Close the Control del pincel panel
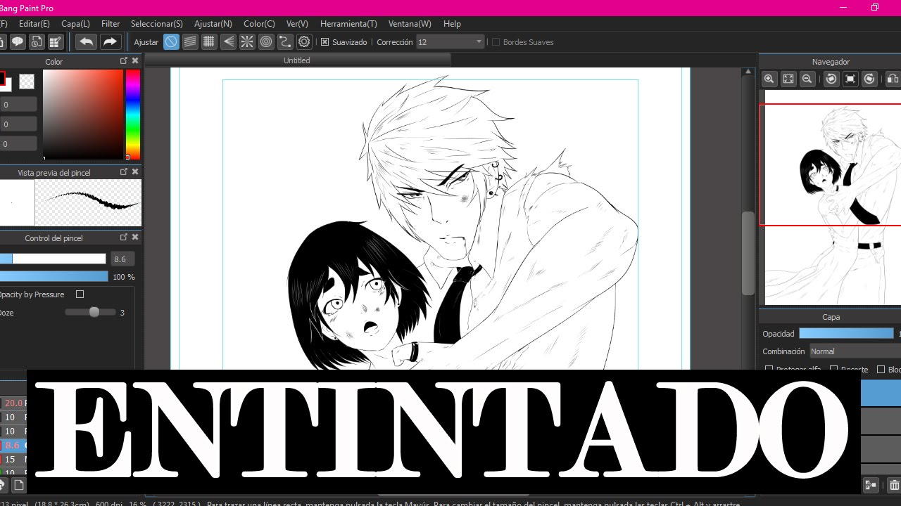 pyautogui.click(x=135, y=238)
